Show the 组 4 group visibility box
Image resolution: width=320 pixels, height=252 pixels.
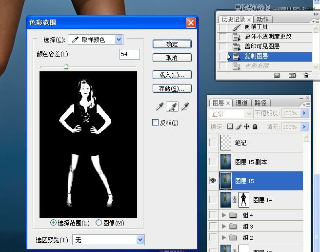[x=213, y=215]
